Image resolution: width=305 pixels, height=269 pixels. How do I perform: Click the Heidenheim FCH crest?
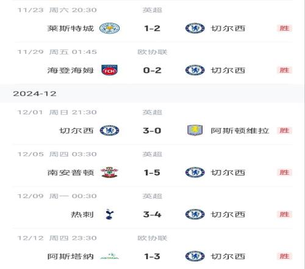click(109, 70)
